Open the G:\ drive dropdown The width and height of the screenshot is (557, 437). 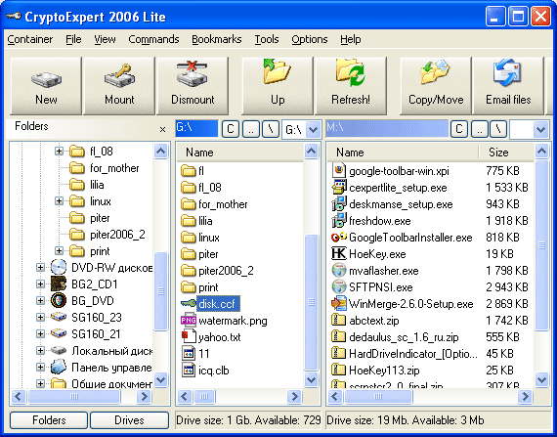[313, 129]
